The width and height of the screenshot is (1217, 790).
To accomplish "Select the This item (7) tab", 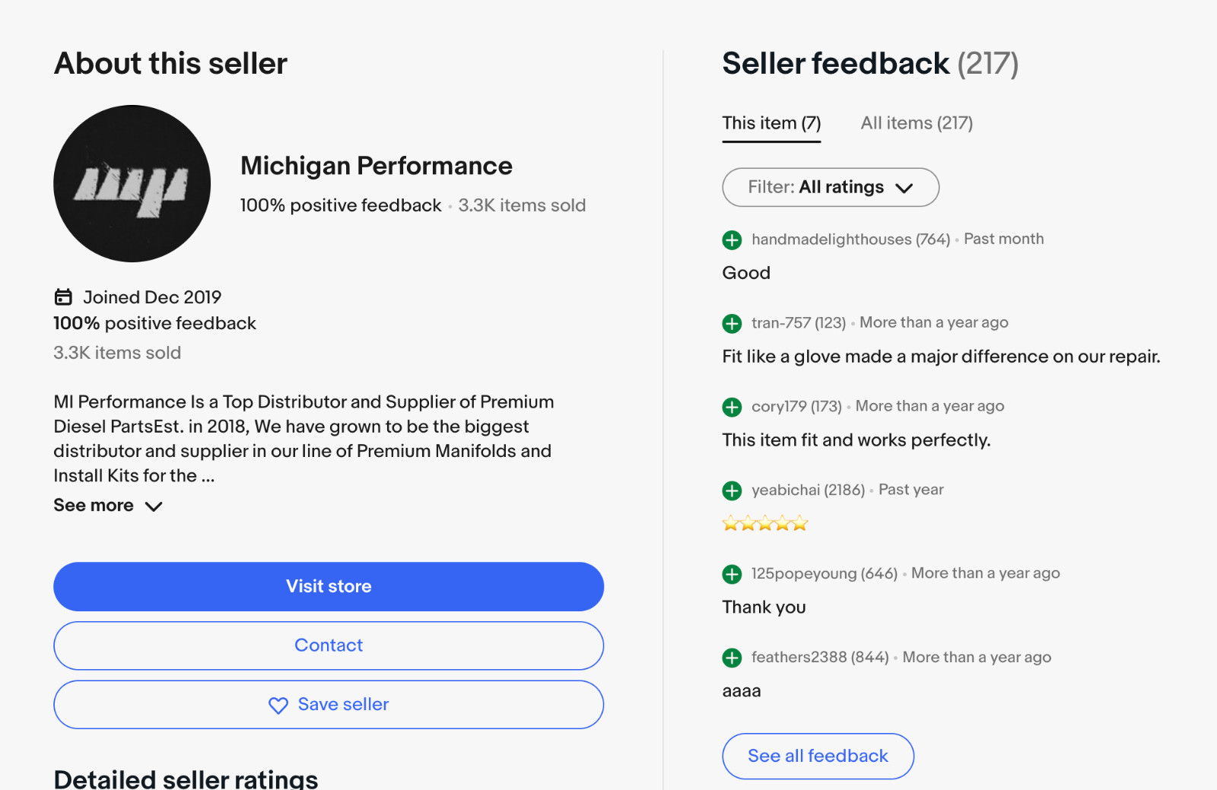I will (771, 123).
